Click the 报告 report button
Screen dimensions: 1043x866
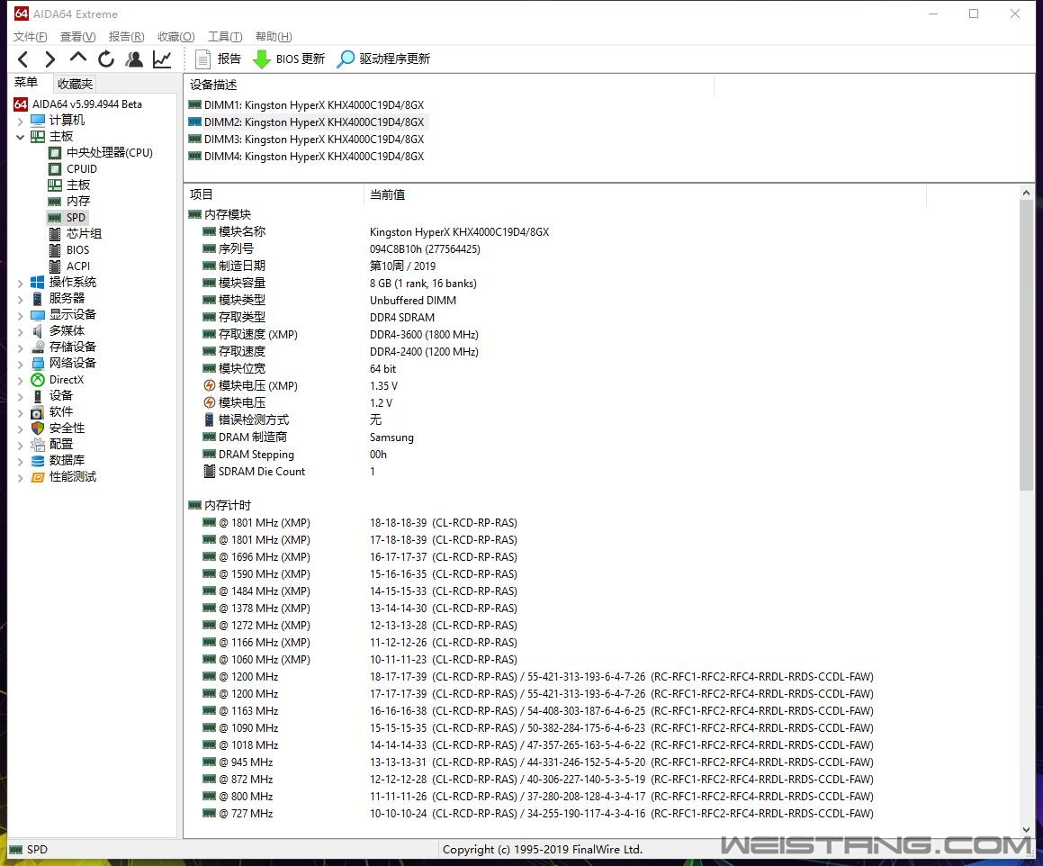[x=218, y=59]
